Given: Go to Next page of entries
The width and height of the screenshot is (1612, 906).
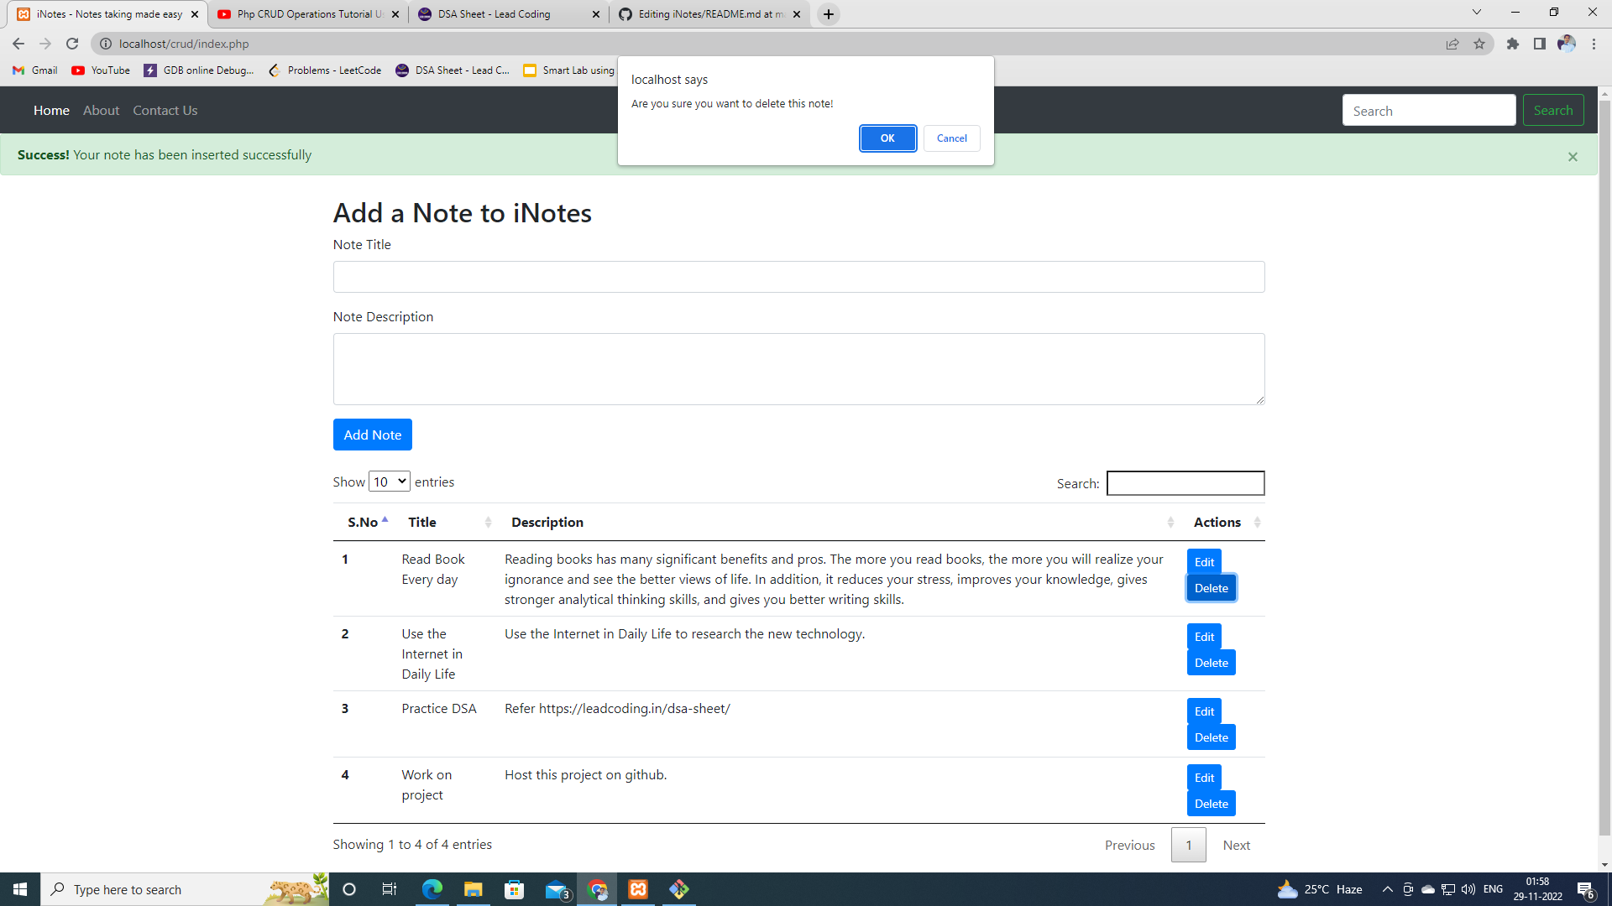Looking at the screenshot, I should (1236, 846).
